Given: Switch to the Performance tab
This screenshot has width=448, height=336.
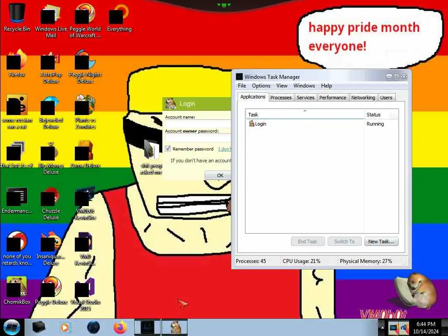Looking at the screenshot, I should point(332,98).
